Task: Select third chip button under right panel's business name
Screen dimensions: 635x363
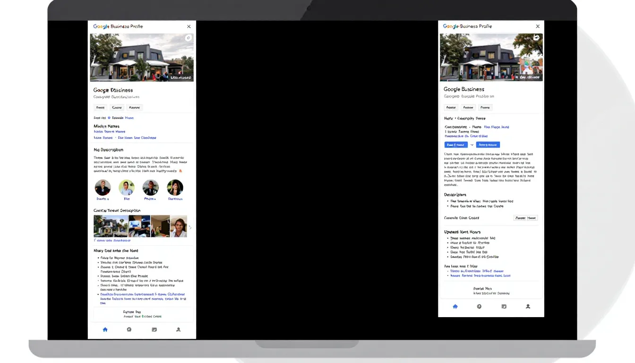Action: [485, 108]
